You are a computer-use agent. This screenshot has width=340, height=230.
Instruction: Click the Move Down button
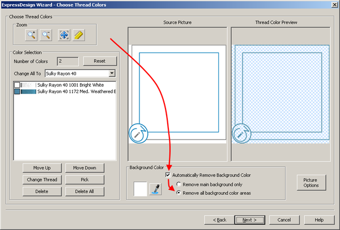[84, 168]
